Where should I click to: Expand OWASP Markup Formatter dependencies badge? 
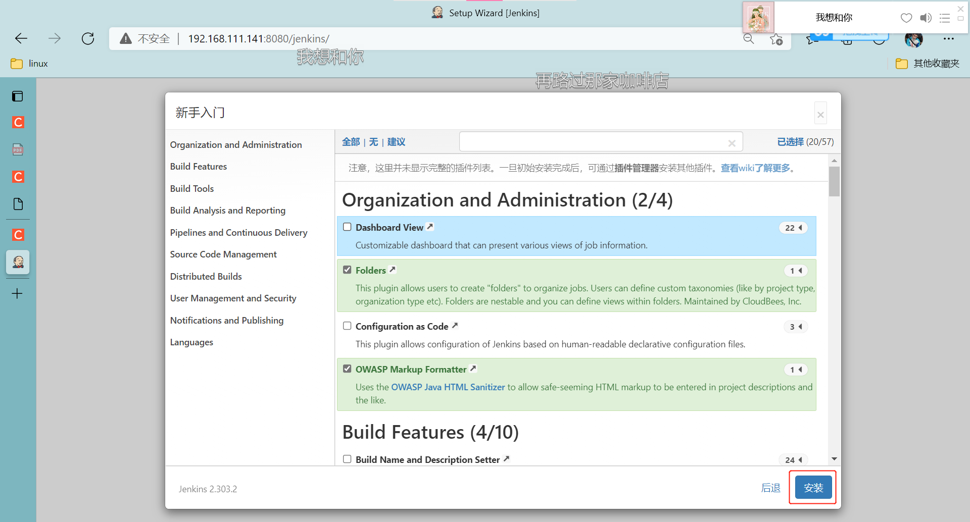(796, 370)
